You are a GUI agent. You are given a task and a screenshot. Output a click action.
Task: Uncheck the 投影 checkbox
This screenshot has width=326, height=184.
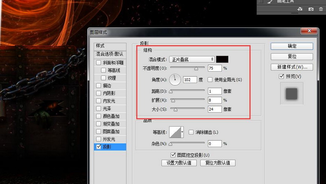point(99,147)
